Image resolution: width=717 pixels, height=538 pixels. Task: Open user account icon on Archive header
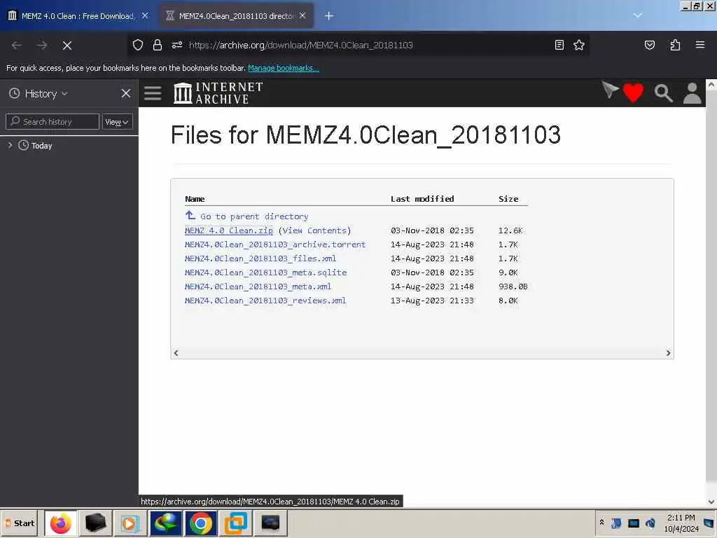pos(692,93)
